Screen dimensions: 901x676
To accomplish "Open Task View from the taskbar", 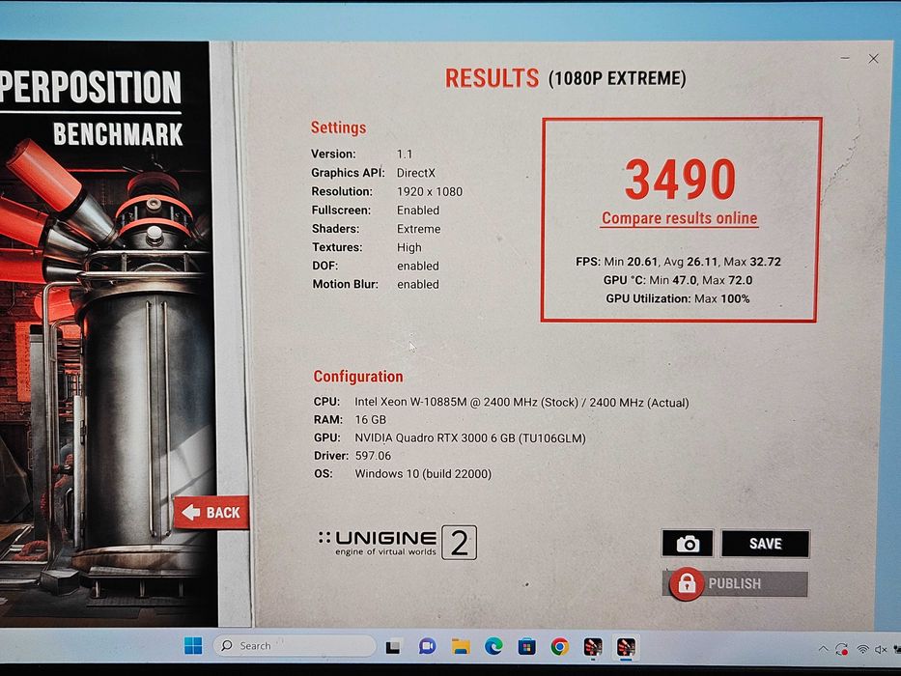I will pos(394,647).
